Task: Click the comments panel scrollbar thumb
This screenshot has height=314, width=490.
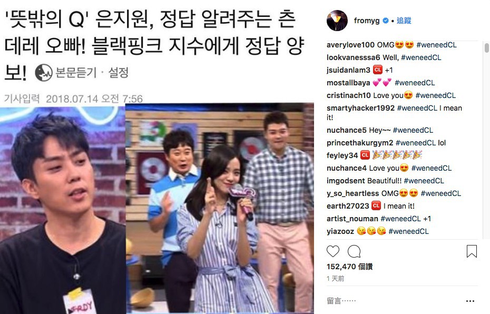Action: coord(486,48)
